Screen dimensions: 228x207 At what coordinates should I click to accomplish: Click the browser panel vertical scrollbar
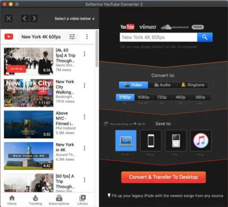tap(97, 49)
